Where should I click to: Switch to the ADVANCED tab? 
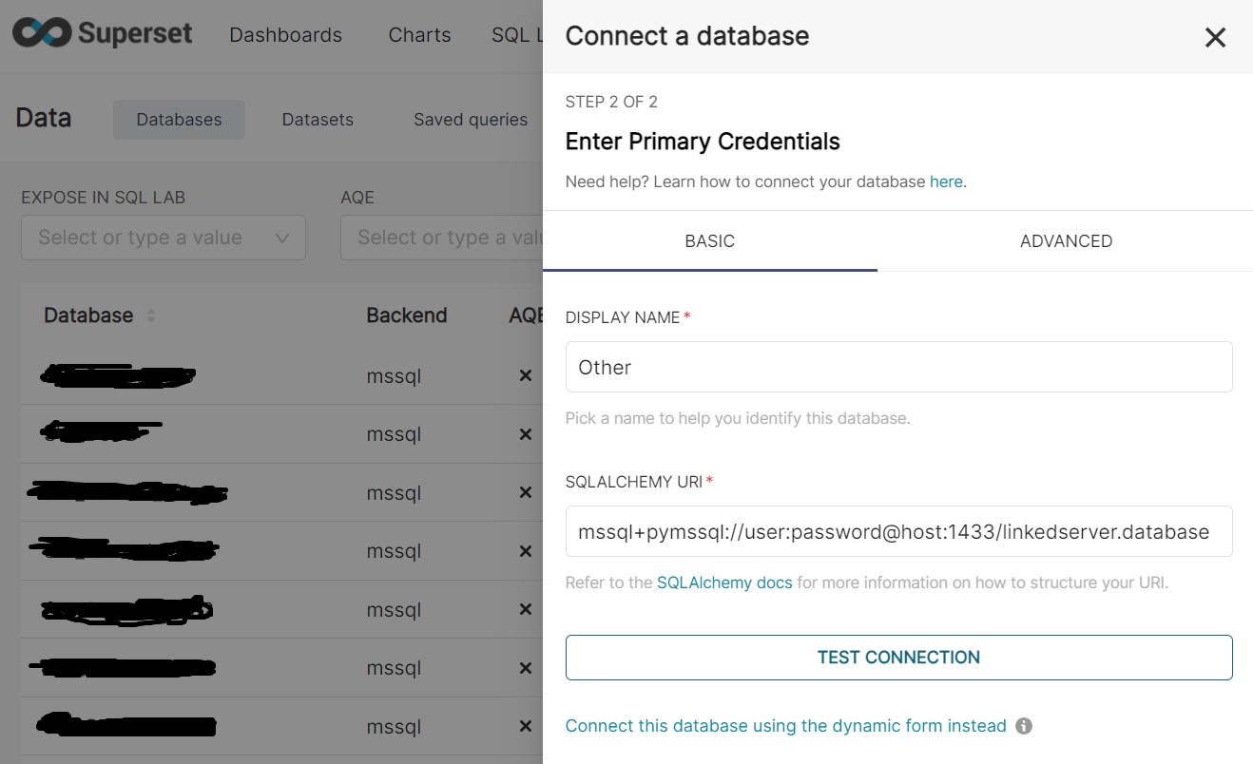pyautogui.click(x=1066, y=240)
